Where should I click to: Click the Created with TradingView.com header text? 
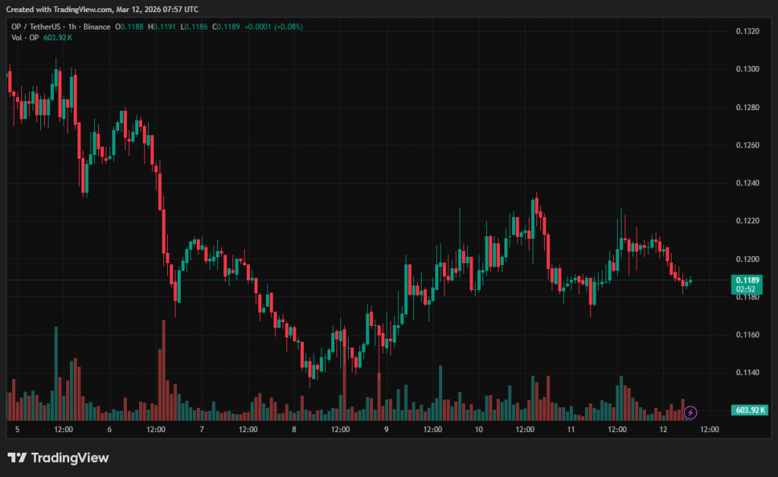103,9
